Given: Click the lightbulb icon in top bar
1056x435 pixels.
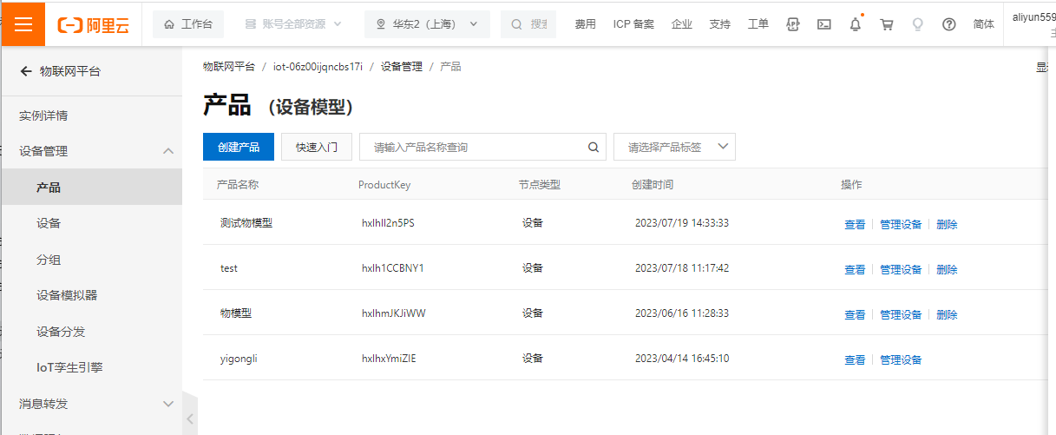Looking at the screenshot, I should 917,24.
